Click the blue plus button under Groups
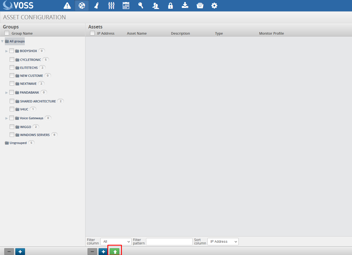This screenshot has height=255, width=352. click(20, 252)
